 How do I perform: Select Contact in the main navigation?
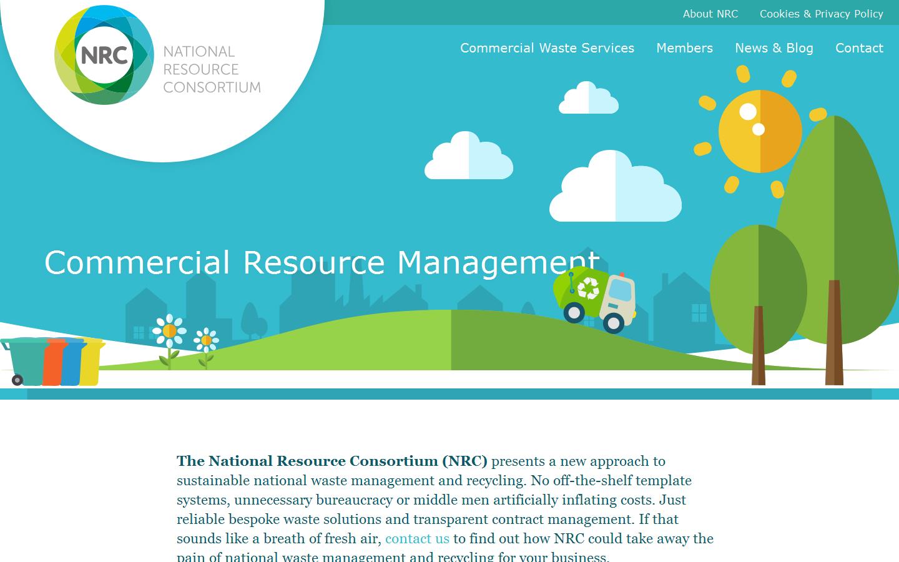pos(859,48)
